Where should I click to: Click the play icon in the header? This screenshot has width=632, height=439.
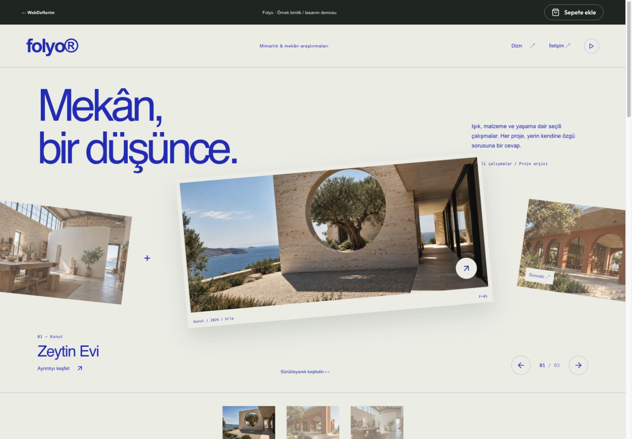[x=591, y=46]
